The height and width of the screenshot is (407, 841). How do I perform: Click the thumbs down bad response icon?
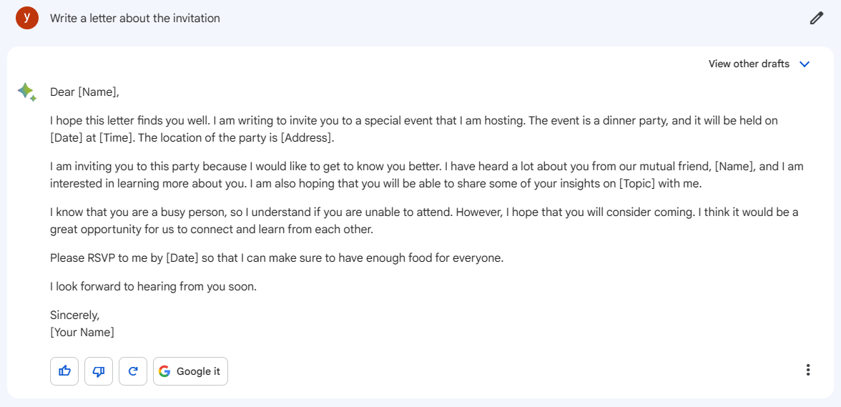click(99, 371)
